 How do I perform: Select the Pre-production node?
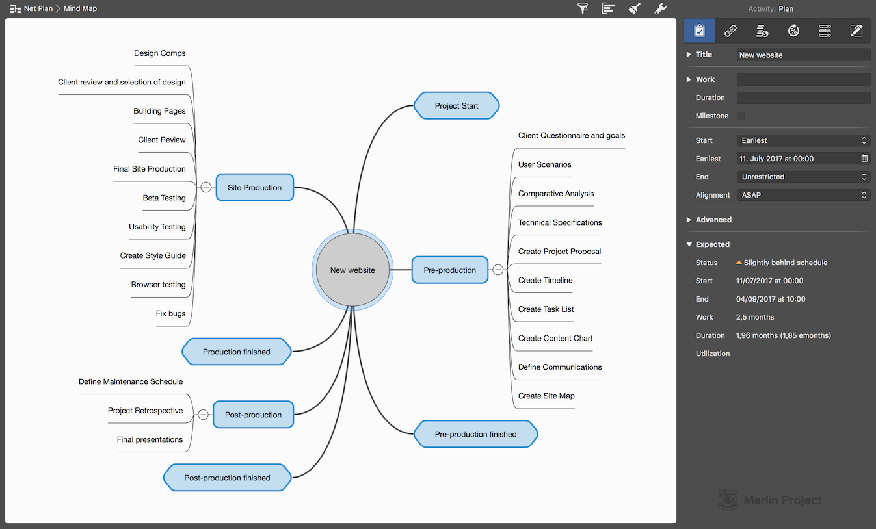[449, 270]
